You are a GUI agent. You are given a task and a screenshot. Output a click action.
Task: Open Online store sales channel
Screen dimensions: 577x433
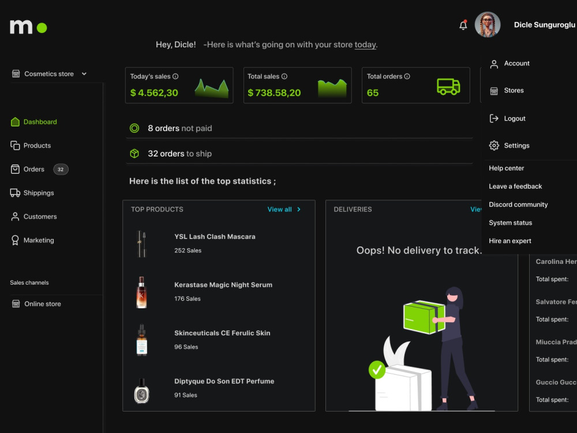[x=43, y=304]
